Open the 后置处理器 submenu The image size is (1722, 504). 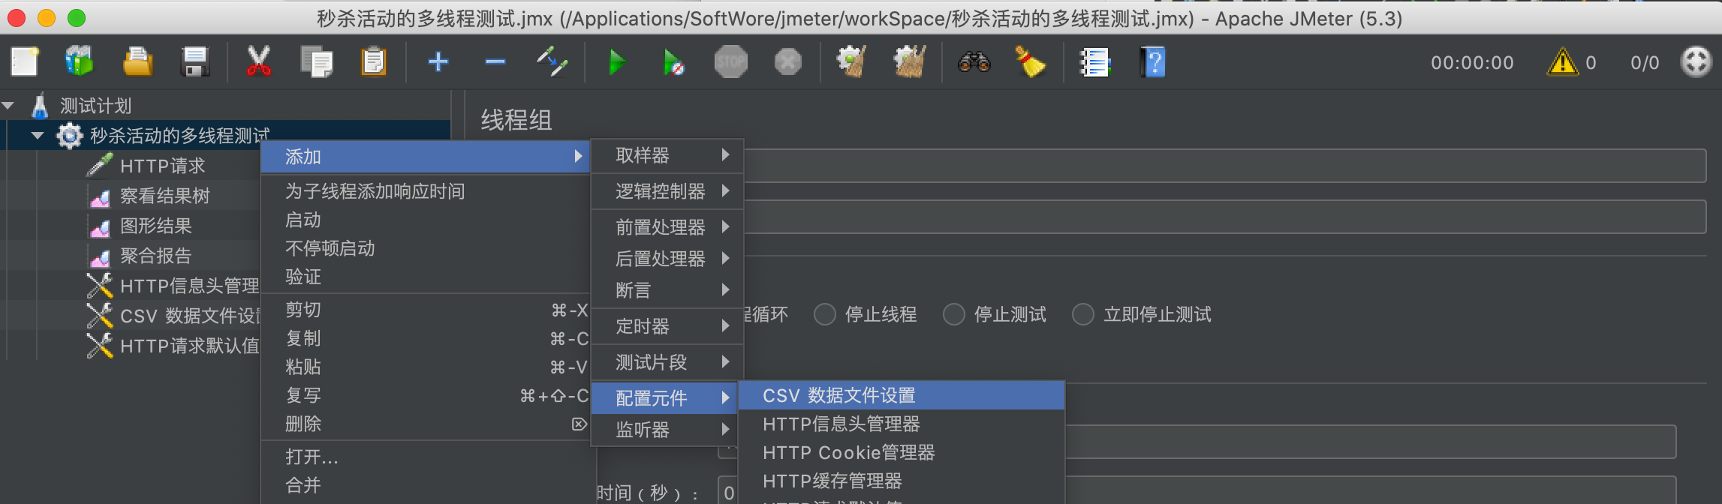(667, 258)
